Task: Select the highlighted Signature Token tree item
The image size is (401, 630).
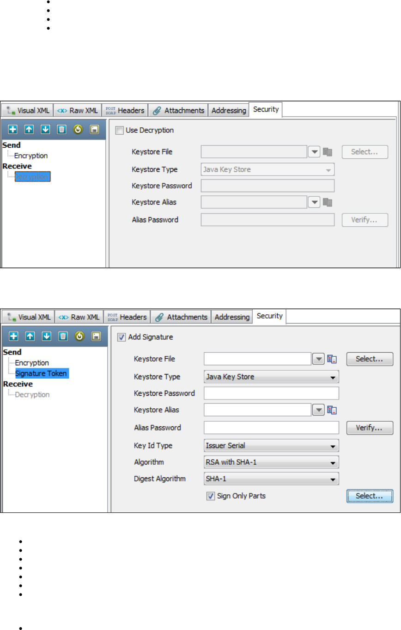Action: point(42,373)
